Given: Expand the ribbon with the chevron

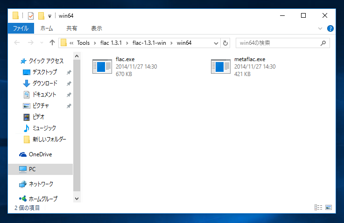Looking at the screenshot, I should (320, 28).
